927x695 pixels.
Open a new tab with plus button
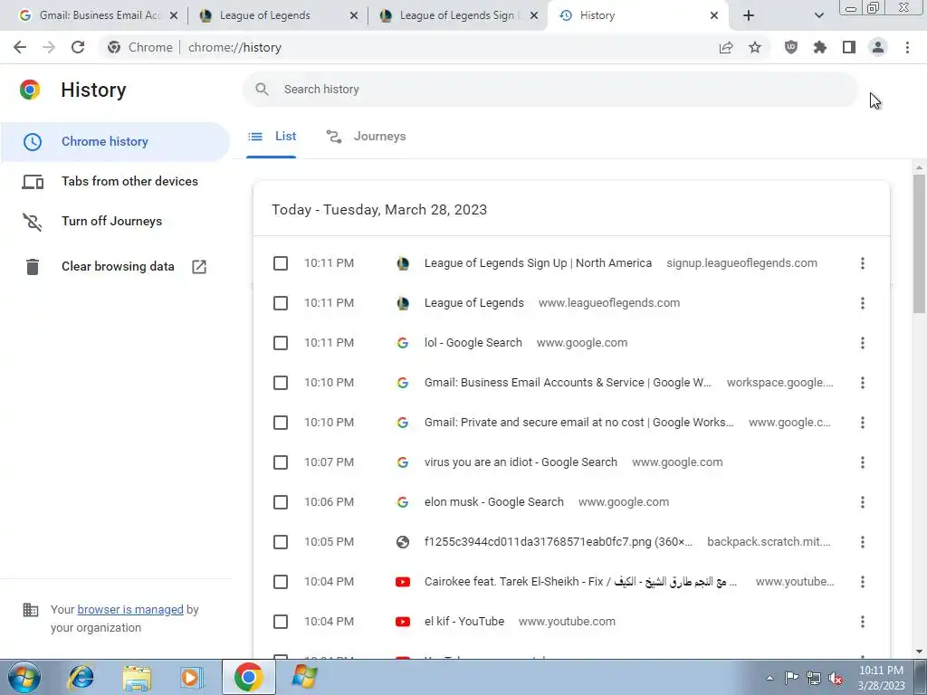click(749, 15)
